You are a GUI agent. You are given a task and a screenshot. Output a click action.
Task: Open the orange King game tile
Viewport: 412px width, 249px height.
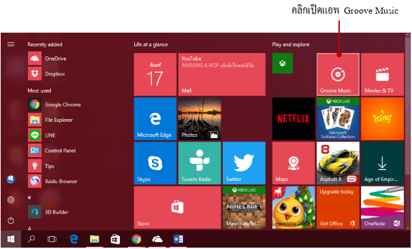[x=382, y=119]
